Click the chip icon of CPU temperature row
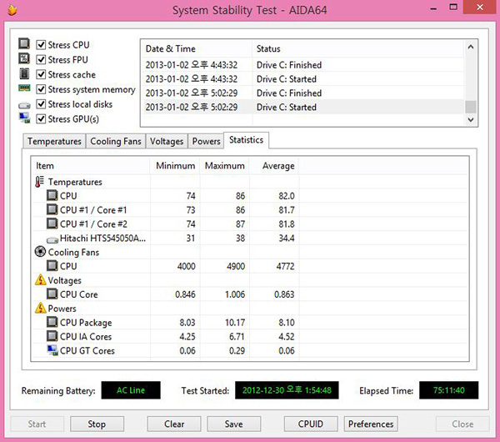 pyautogui.click(x=52, y=195)
